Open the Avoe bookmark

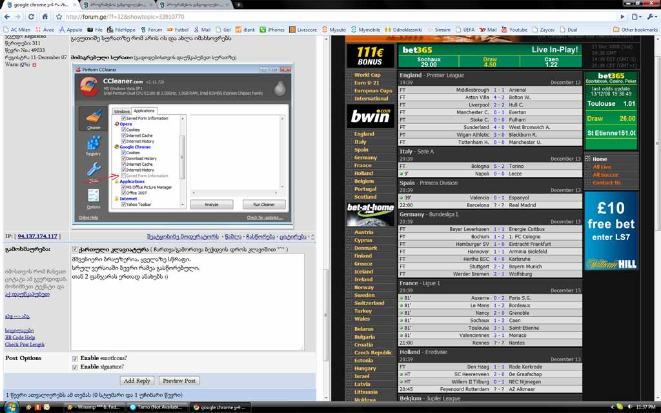45,30
